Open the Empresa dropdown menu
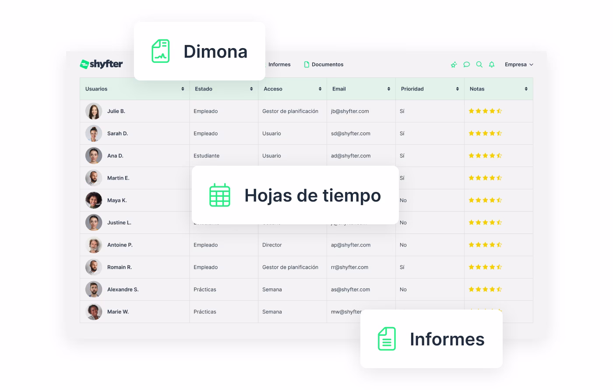 pos(519,64)
